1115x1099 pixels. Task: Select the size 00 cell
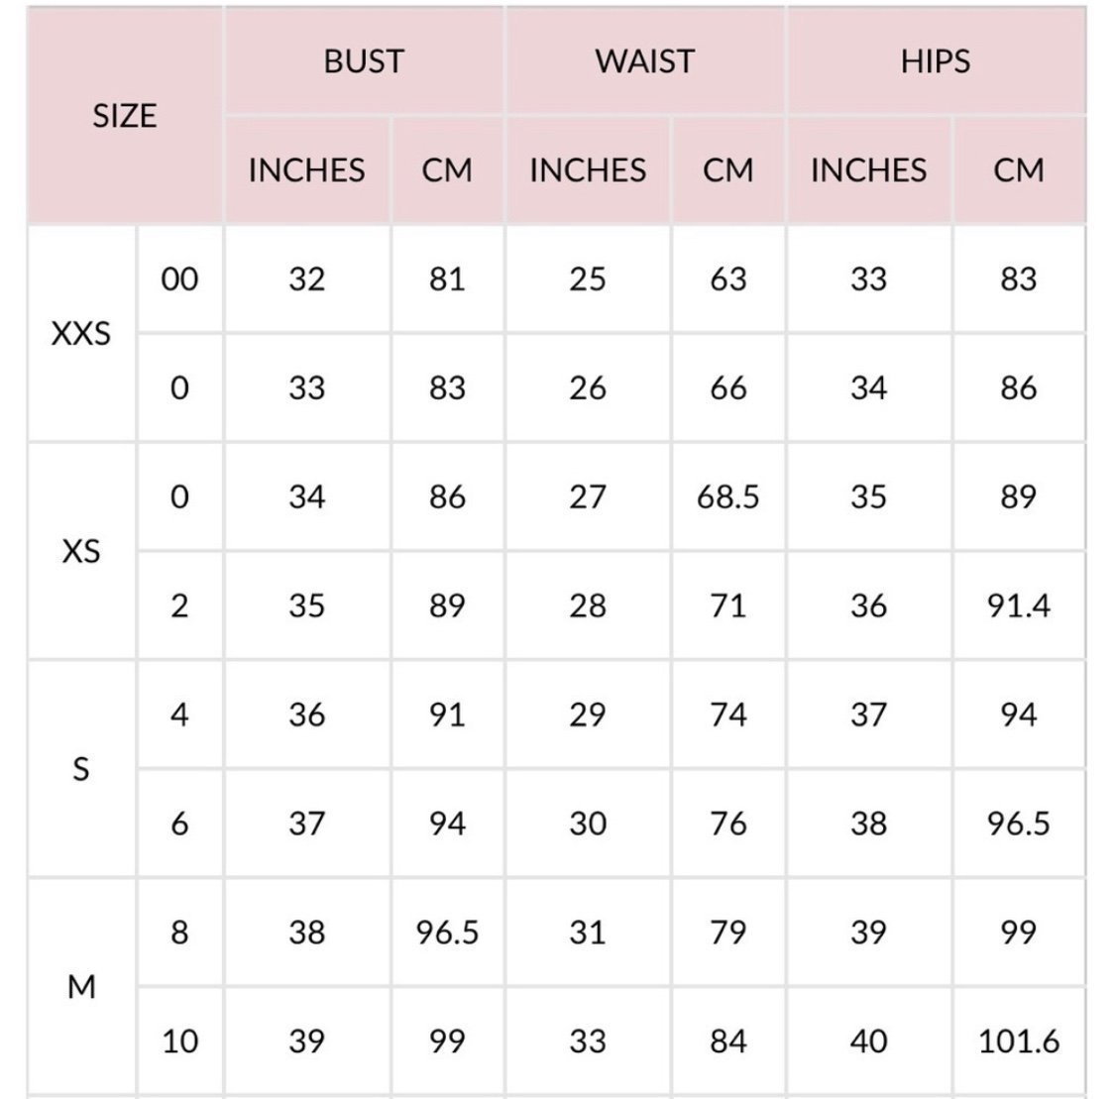pyautogui.click(x=180, y=278)
